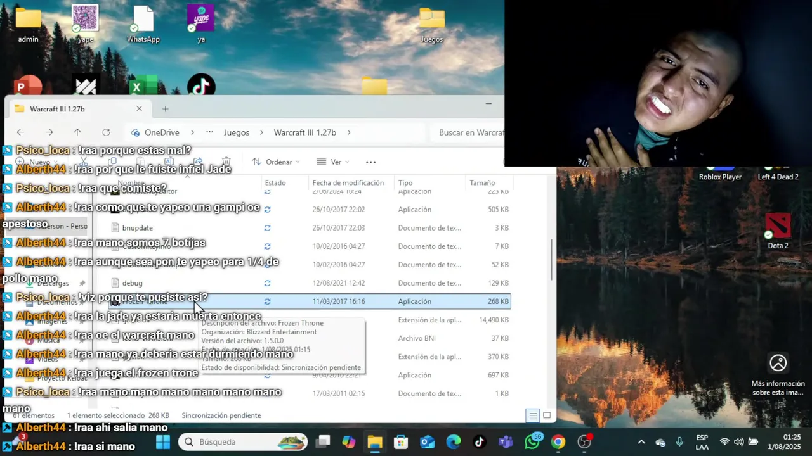812x456 pixels.
Task: Switch to details view in status bar
Action: point(533,415)
